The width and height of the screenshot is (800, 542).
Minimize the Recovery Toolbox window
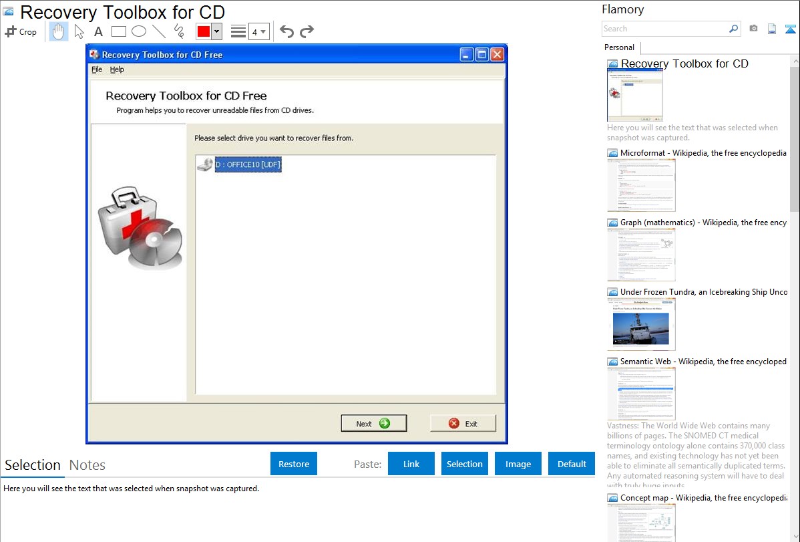pyautogui.click(x=466, y=54)
